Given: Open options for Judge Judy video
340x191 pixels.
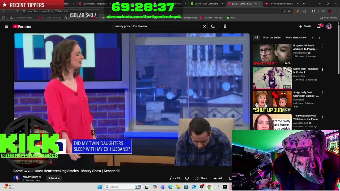Looking at the screenshot, I should point(322,93).
